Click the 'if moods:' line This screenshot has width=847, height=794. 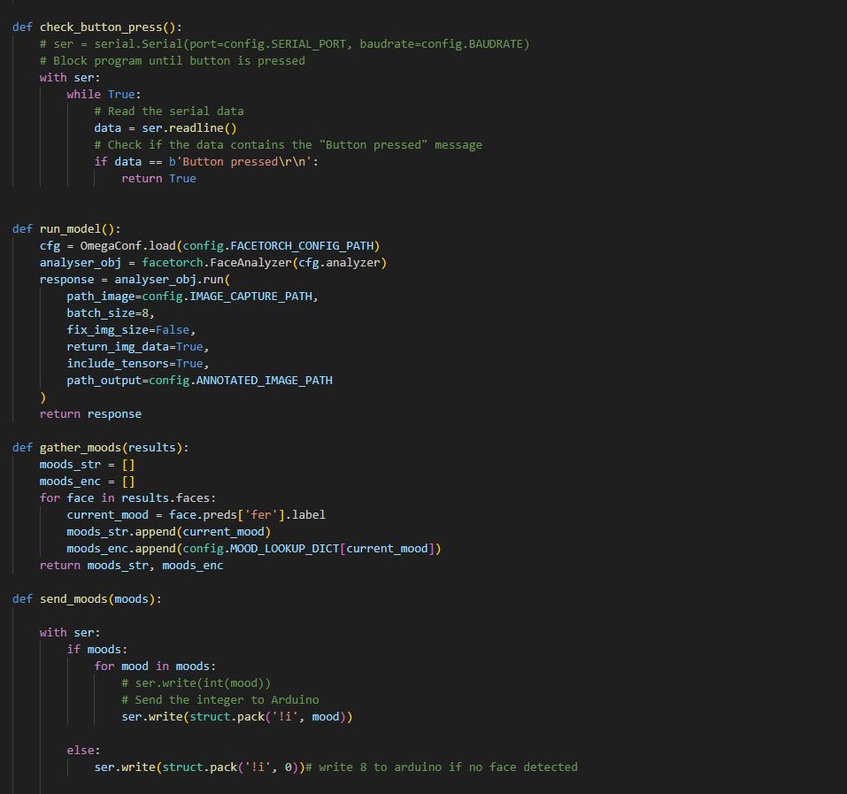(97, 649)
